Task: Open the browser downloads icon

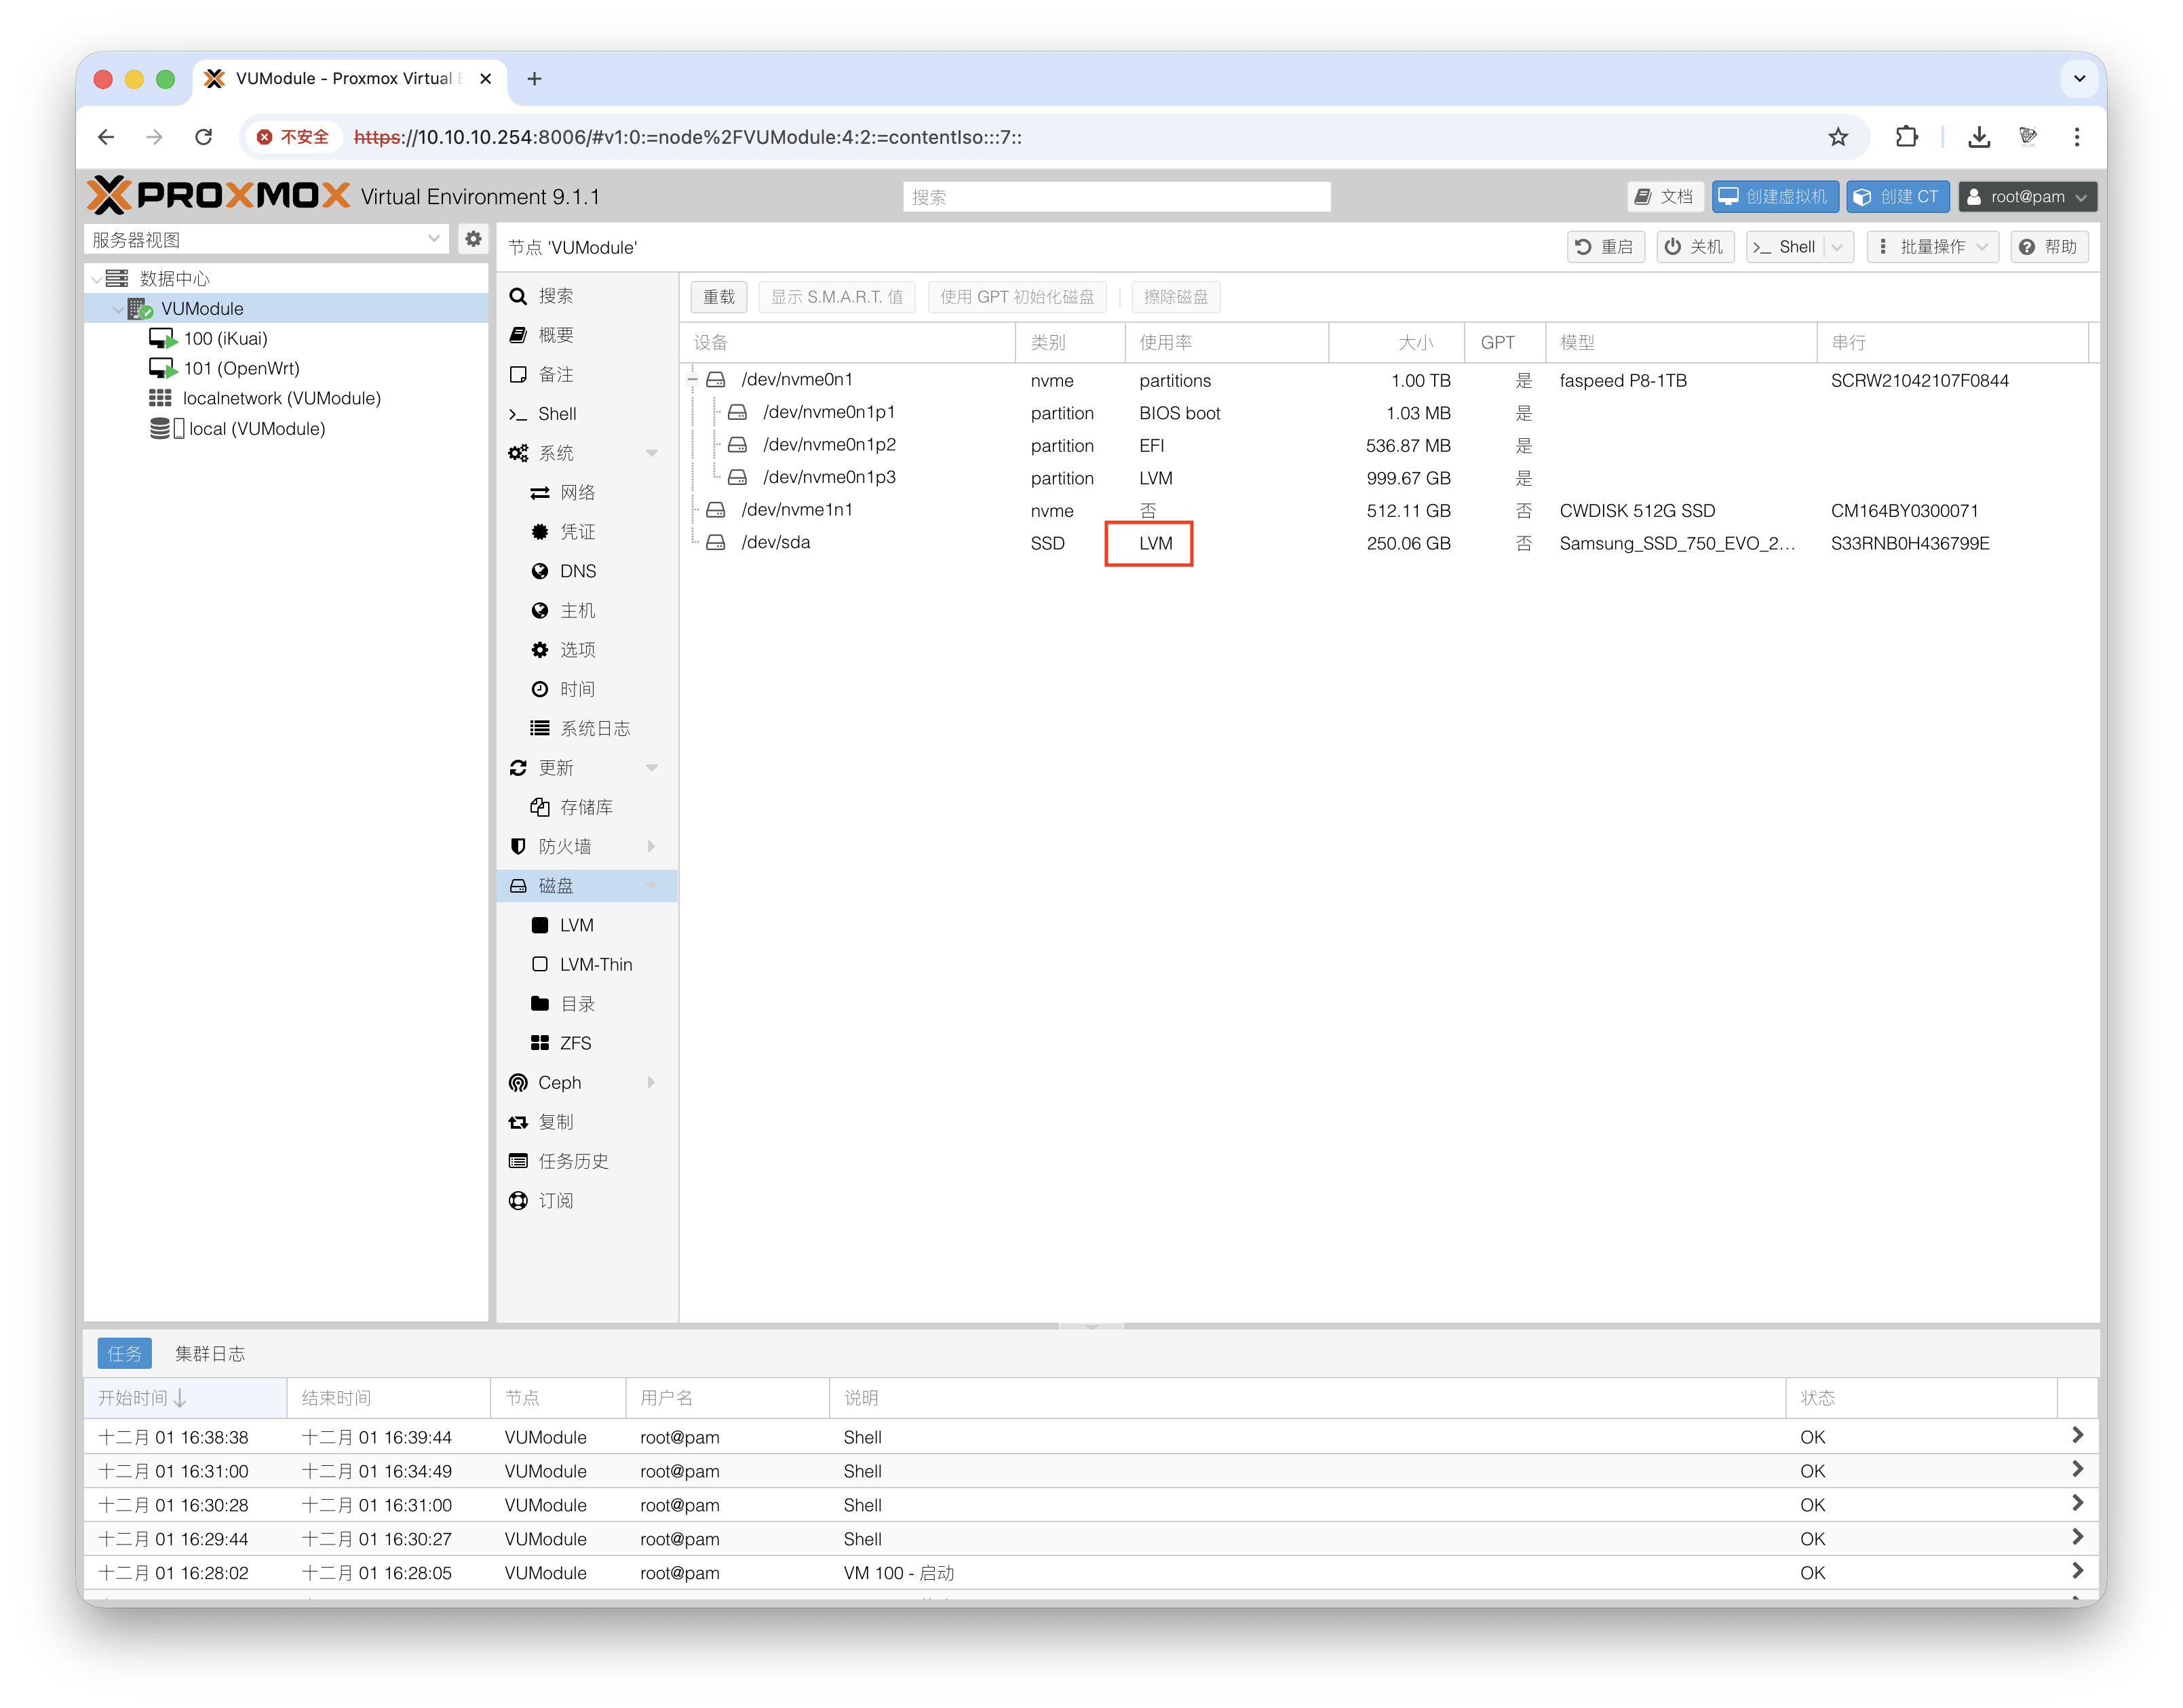Action: tap(1978, 137)
